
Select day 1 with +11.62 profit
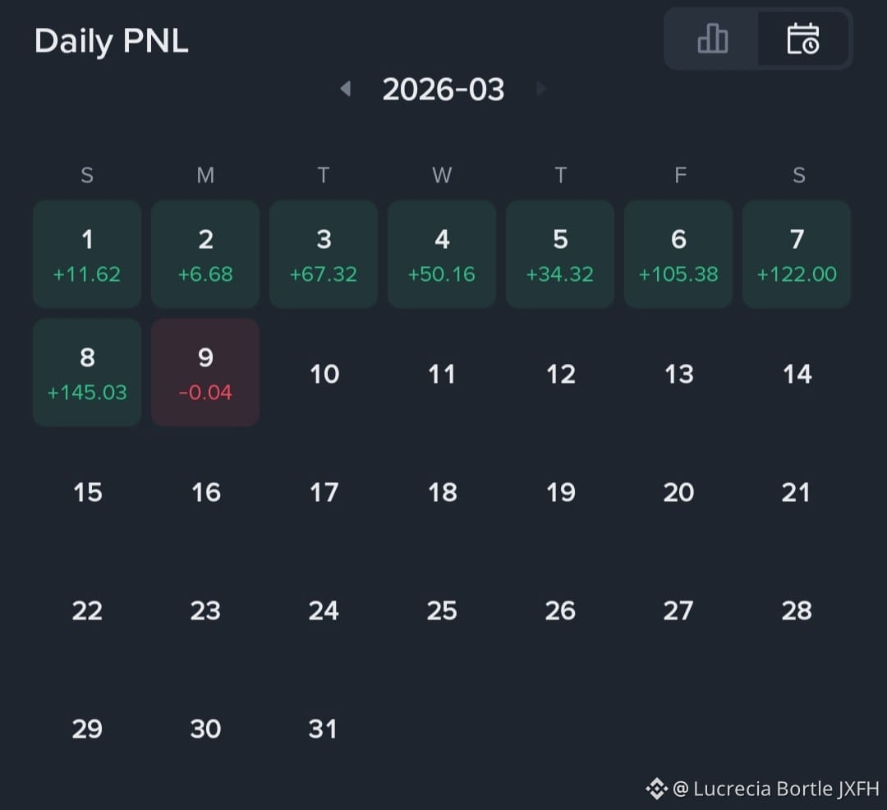pos(87,254)
